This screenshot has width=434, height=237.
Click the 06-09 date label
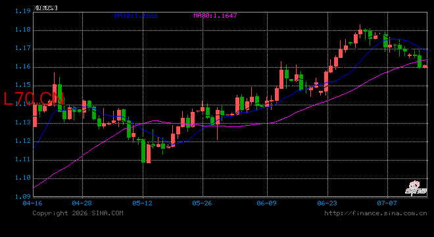266,203
